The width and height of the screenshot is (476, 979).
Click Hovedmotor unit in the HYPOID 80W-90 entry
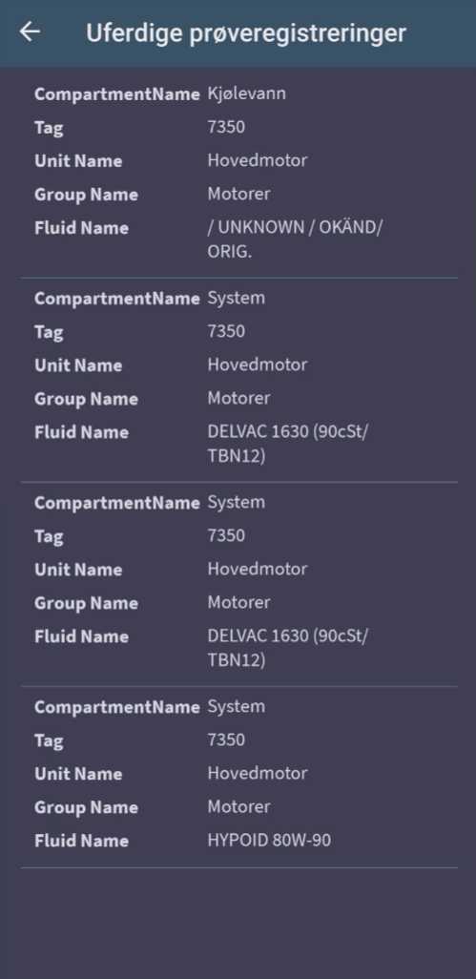pos(258,774)
